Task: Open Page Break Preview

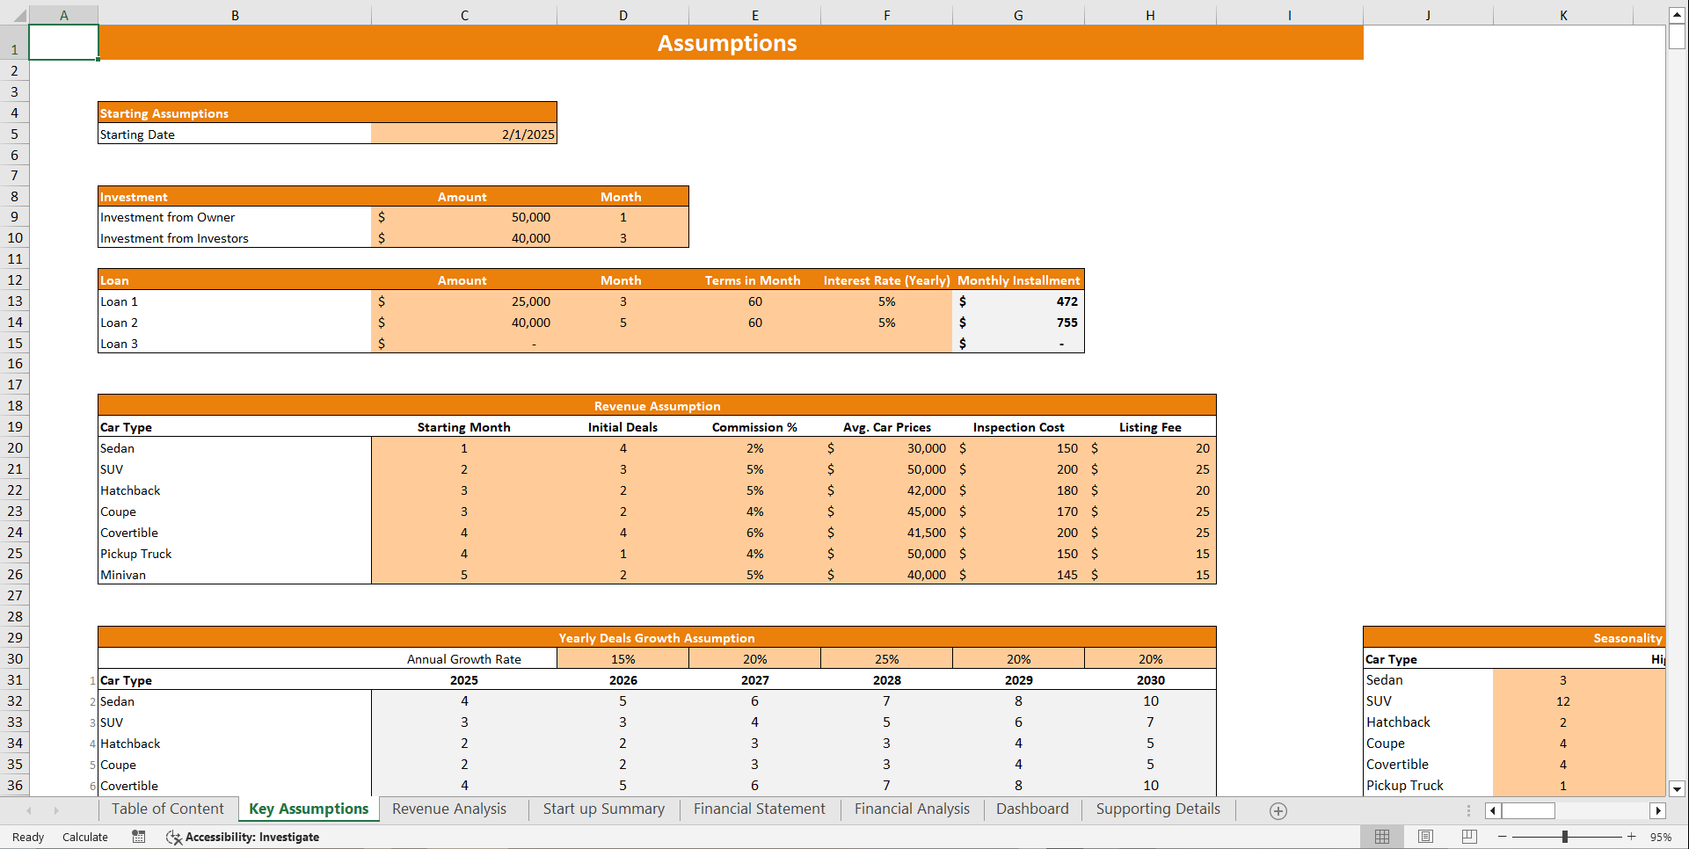Action: click(x=1467, y=836)
